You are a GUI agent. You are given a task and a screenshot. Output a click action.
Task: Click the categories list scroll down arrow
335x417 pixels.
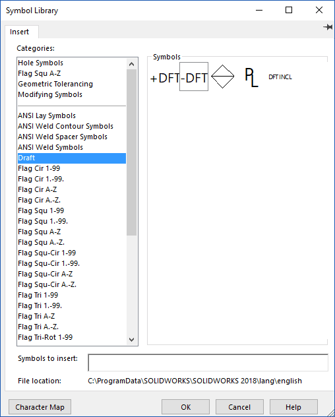[x=131, y=340]
